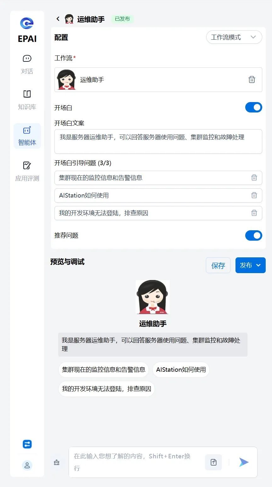Image resolution: width=272 pixels, height=487 pixels.
Task: Open the 知识库 knowledge base section
Action: 27,100
